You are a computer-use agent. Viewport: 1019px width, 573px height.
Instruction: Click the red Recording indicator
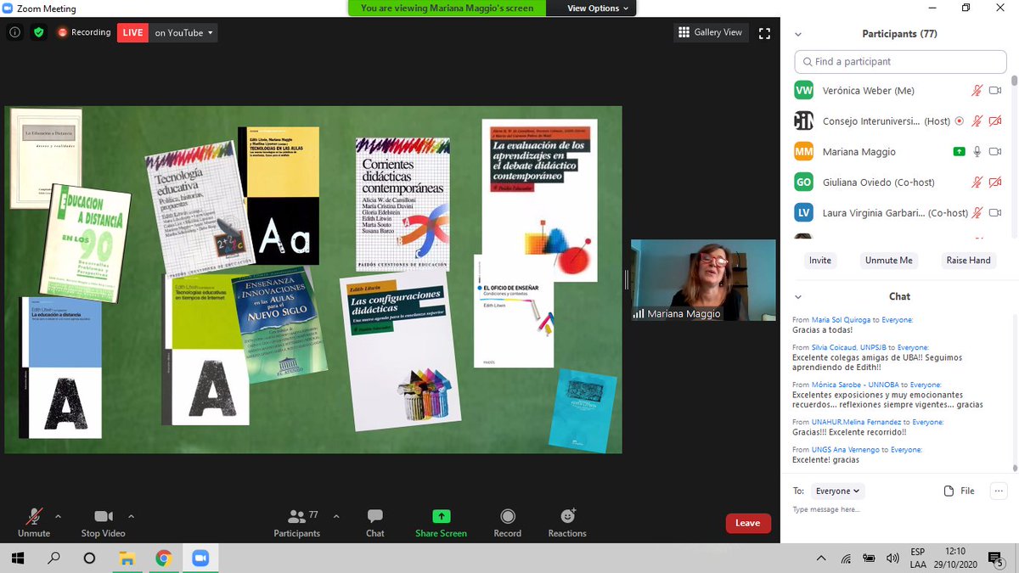coord(84,32)
